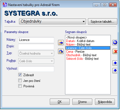Click the empty Popis input field
The image size is (120, 110).
click(x=36, y=46)
